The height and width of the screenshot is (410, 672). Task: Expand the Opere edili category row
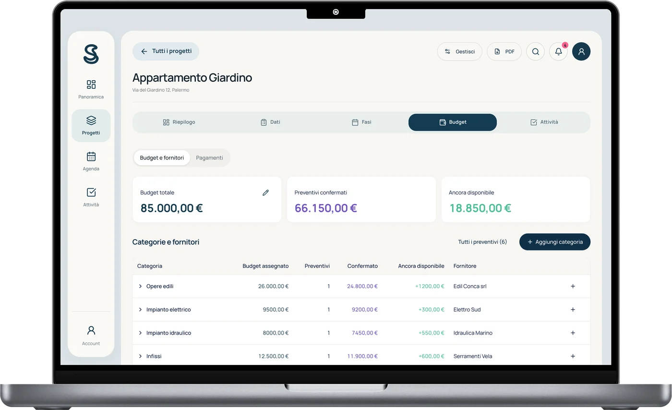(140, 286)
